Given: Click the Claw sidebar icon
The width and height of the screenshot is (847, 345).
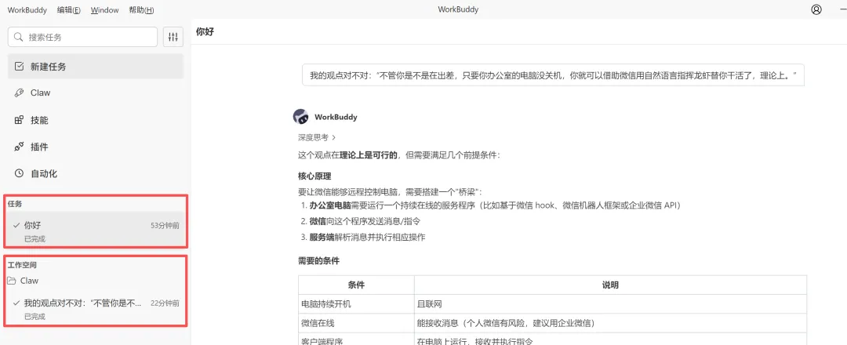Looking at the screenshot, I should (19, 93).
